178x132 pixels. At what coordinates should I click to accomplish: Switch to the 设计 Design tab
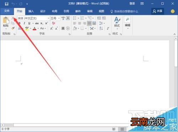tap(43, 11)
